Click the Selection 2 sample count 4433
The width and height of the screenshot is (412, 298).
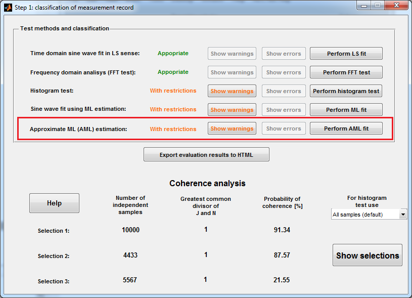click(x=130, y=255)
